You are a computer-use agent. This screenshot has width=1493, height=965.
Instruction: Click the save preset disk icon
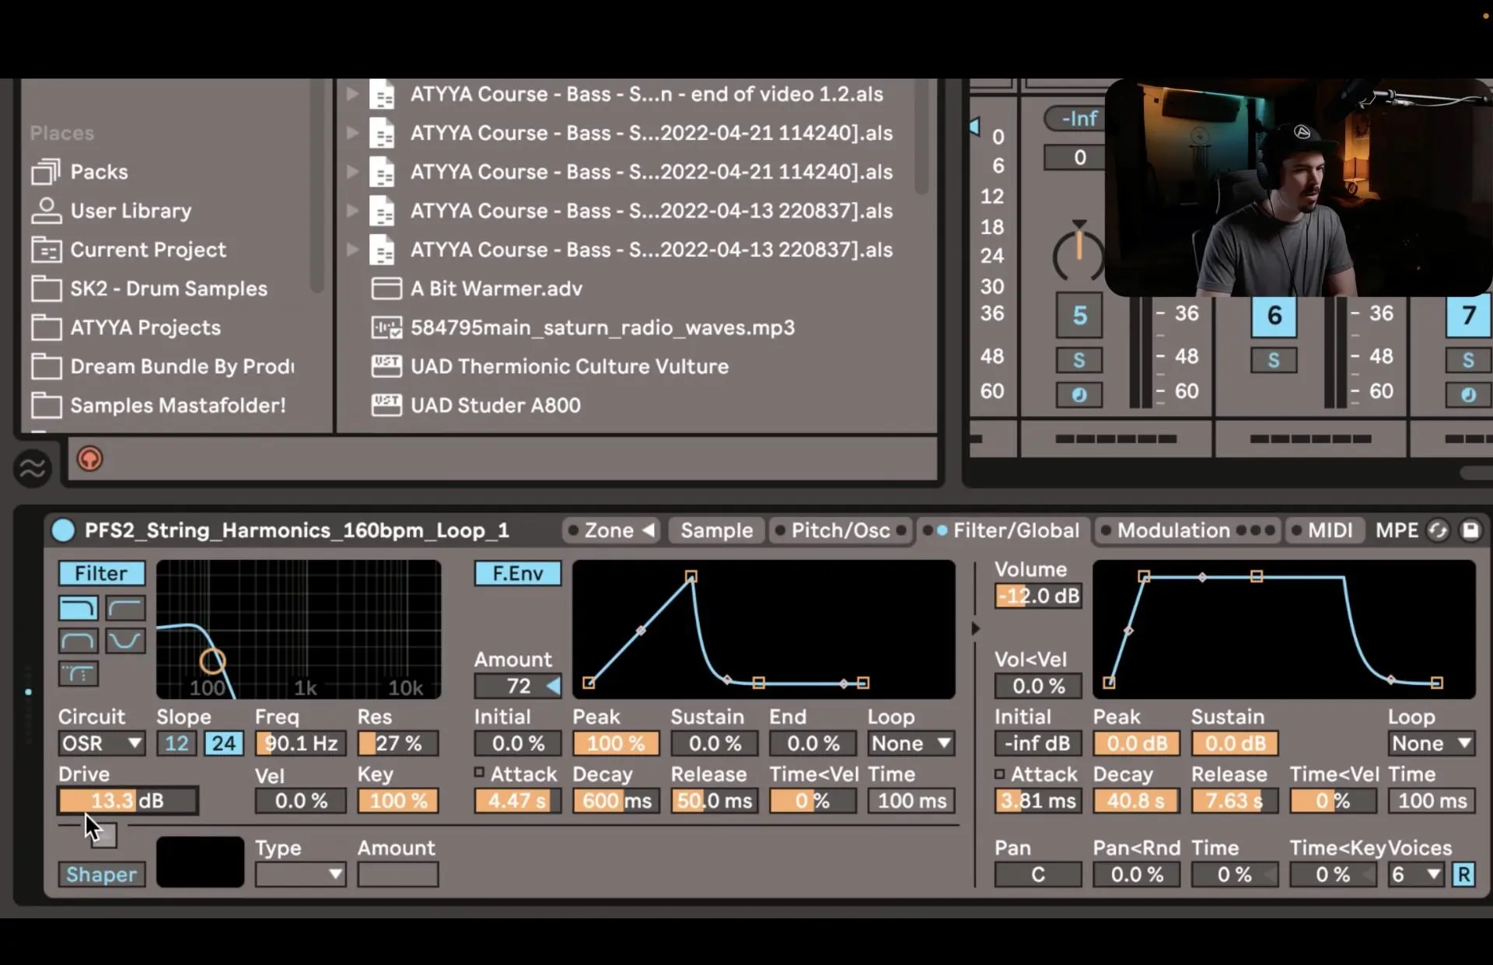pyautogui.click(x=1470, y=530)
